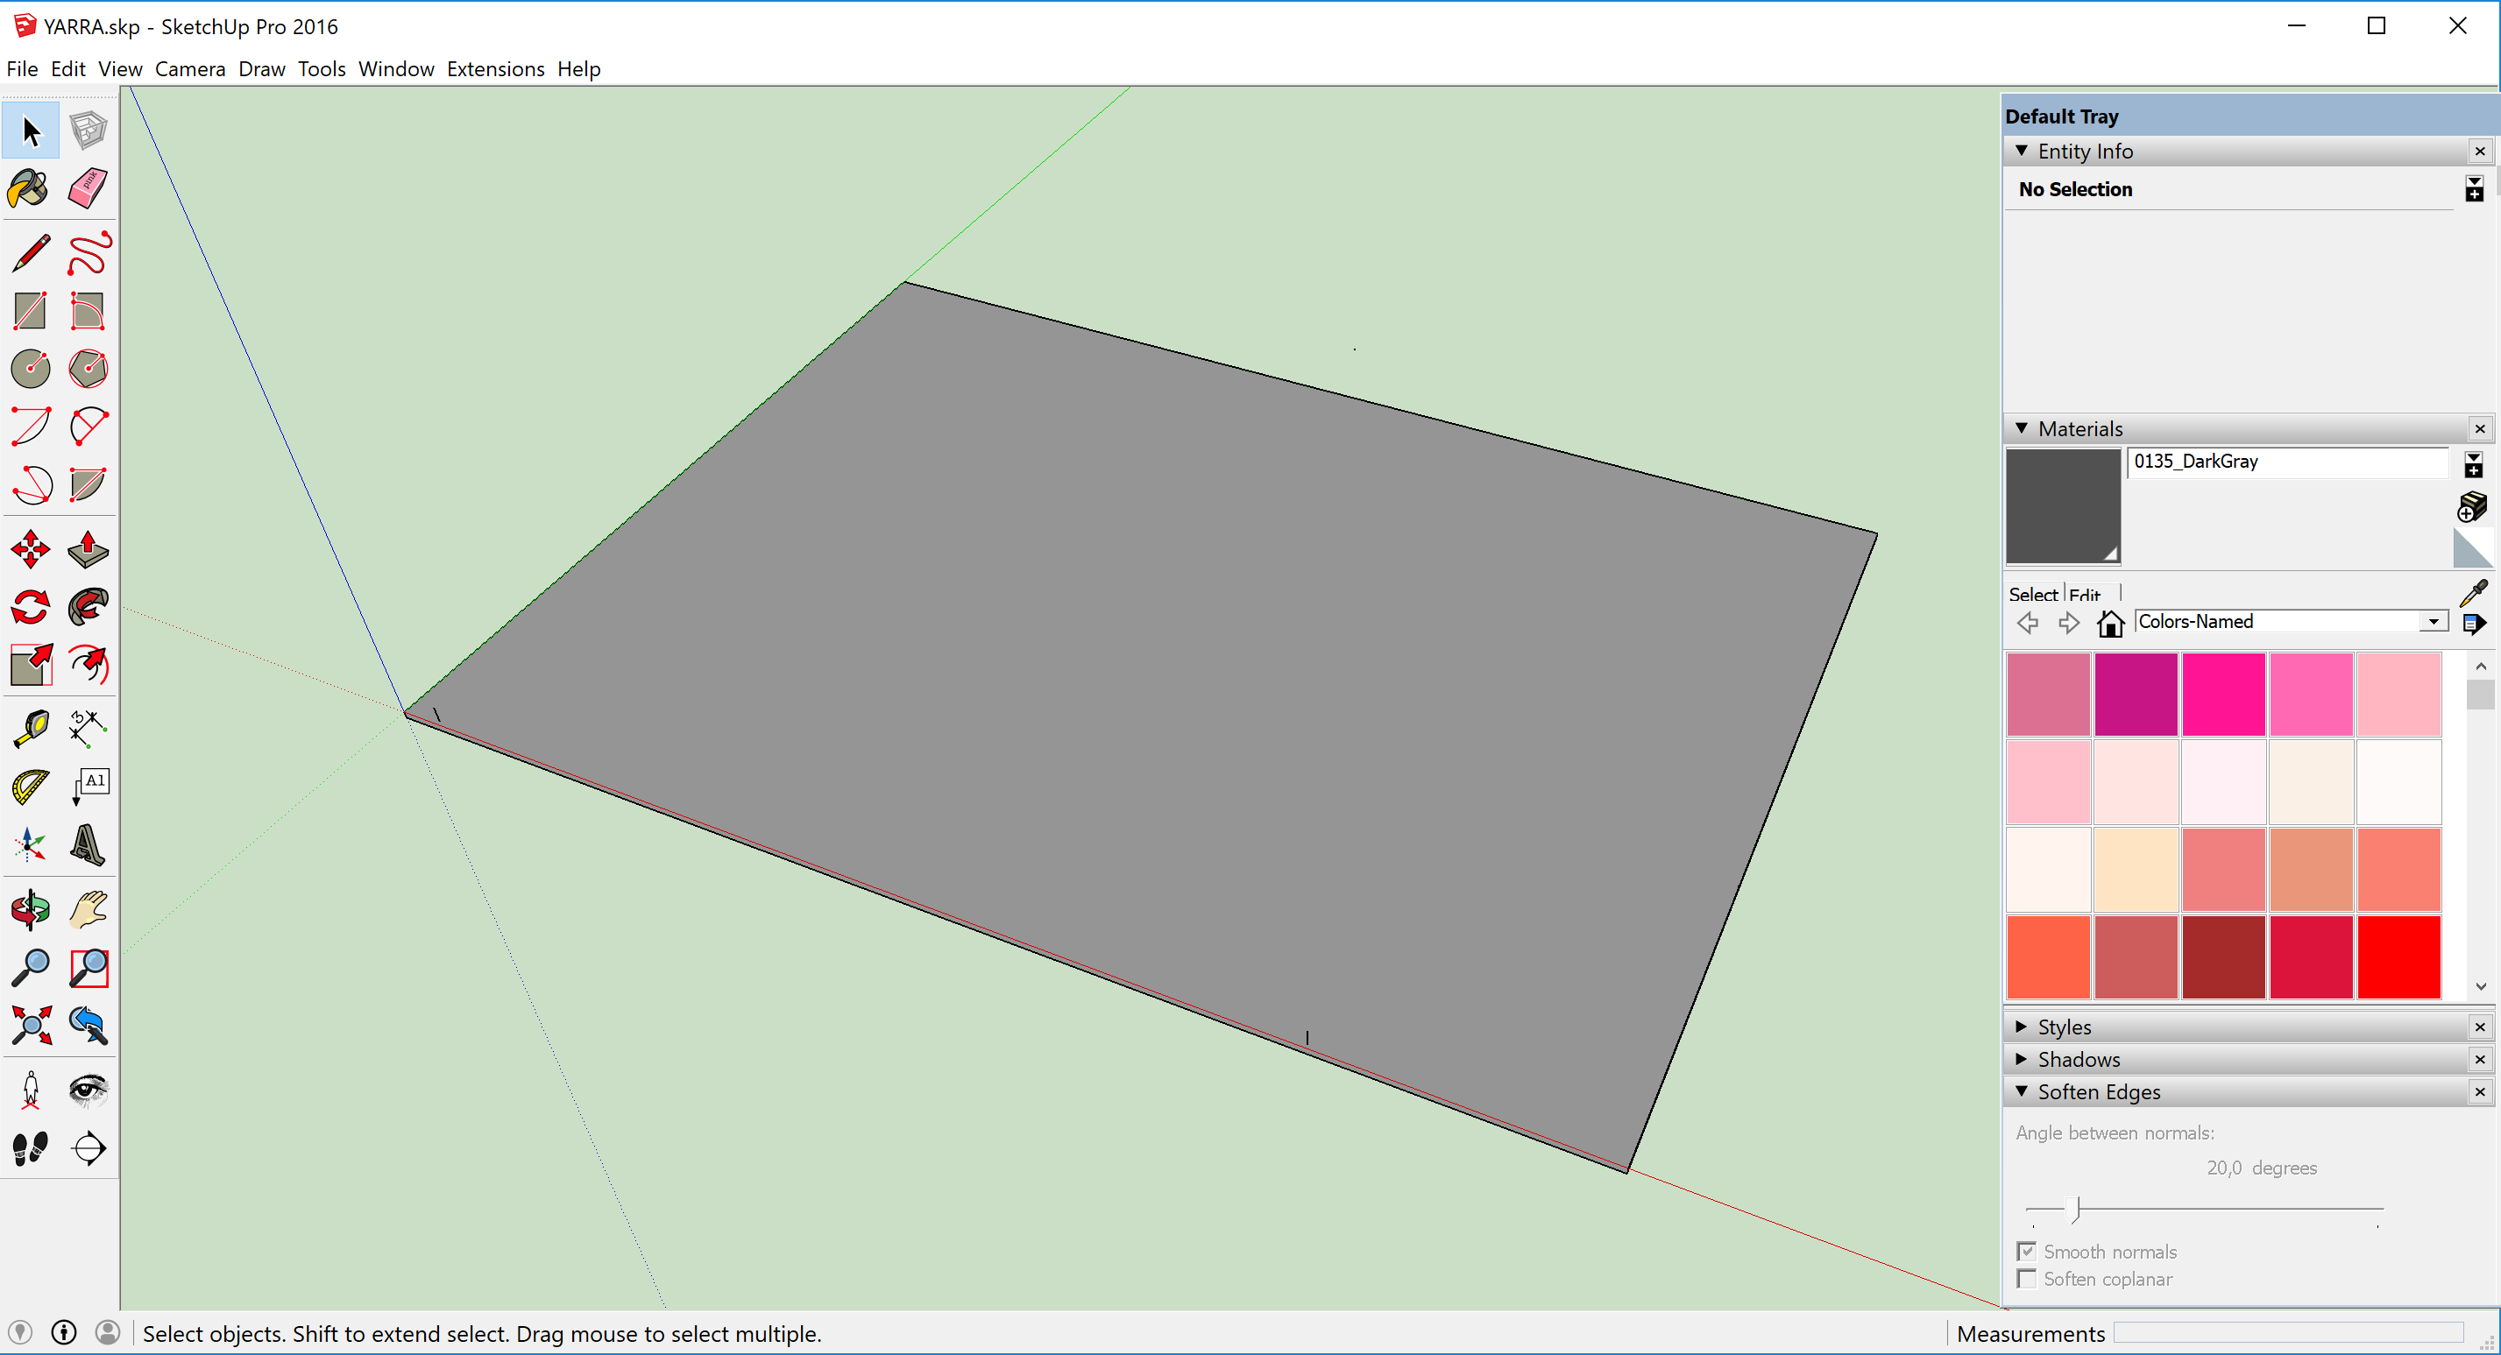Switch to the materials Edit tab

pyautogui.click(x=2085, y=594)
